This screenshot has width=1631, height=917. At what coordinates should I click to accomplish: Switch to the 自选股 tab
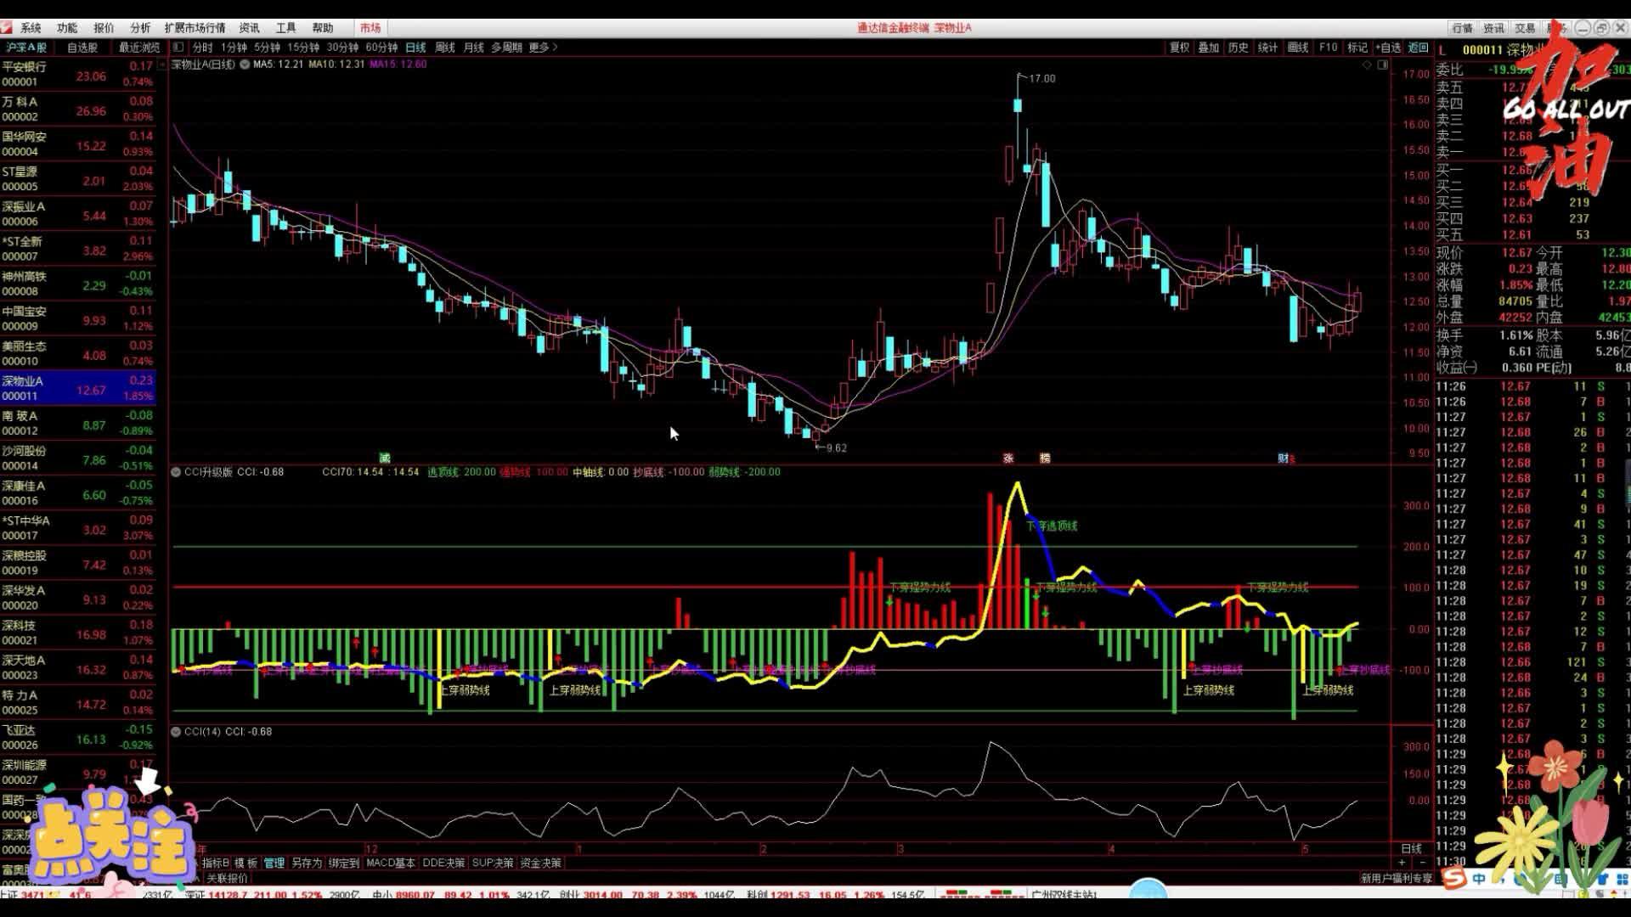click(x=82, y=48)
